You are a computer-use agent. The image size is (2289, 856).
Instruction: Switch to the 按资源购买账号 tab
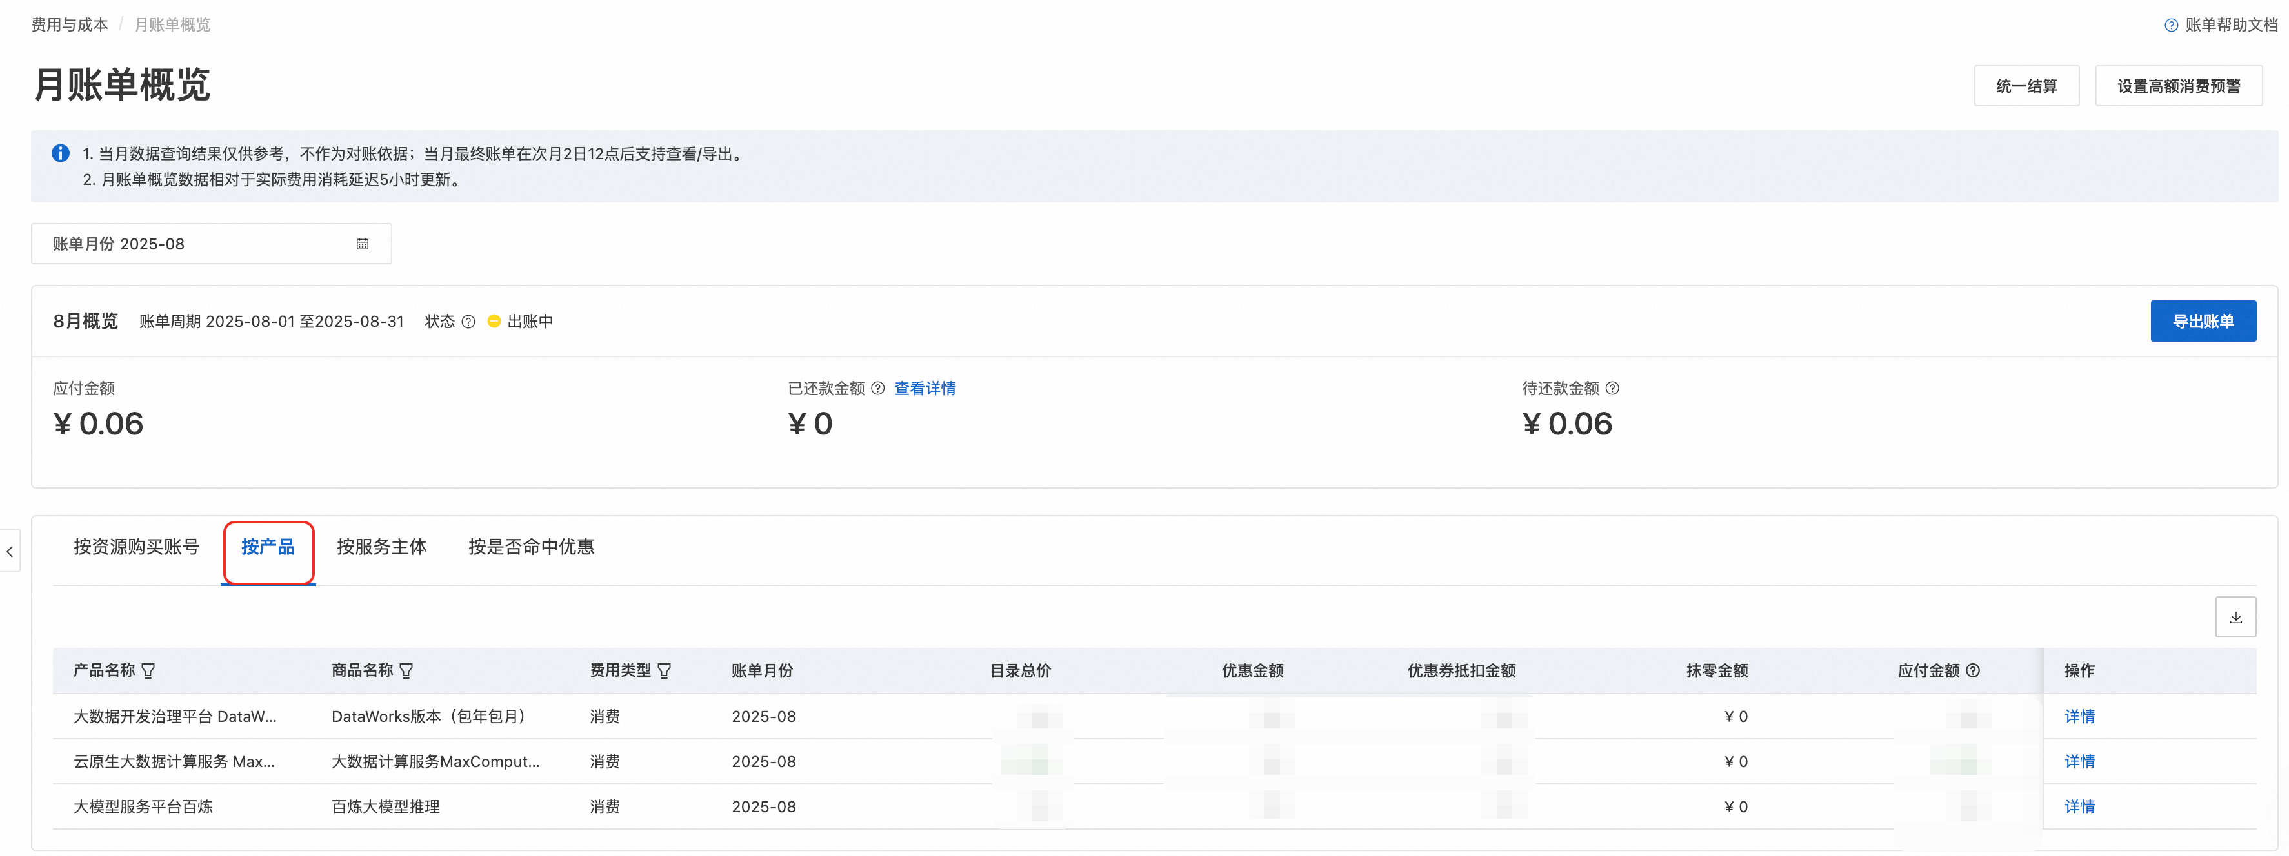point(136,547)
